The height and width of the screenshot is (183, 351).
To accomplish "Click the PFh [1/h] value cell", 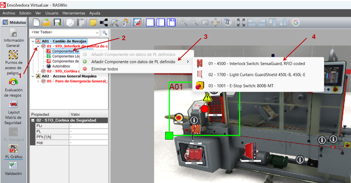I will tap(88, 137).
